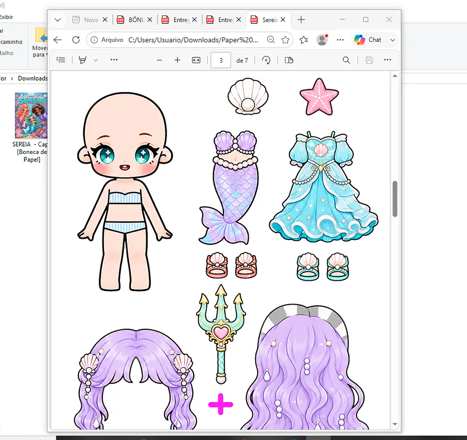467x440 pixels.
Task: Rotate the PDF page
Action: [x=266, y=60]
